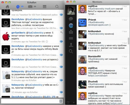Viewport: 130px width, 105px height.
Task: Open the account dropdown arrow in Mentions sidebar
Action: pyautogui.click(x=74, y=103)
